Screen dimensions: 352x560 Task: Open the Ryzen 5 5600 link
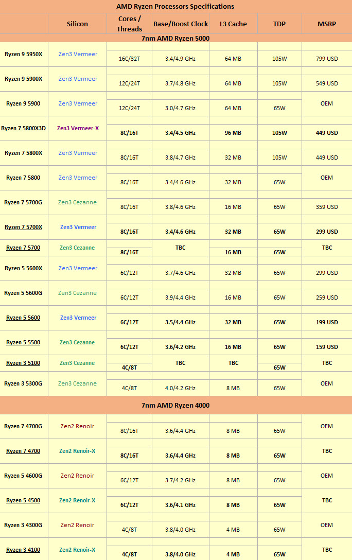(23, 318)
